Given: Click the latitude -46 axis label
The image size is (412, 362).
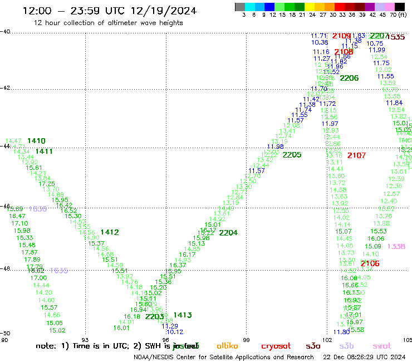Looking at the screenshot, I should coord(5,206).
